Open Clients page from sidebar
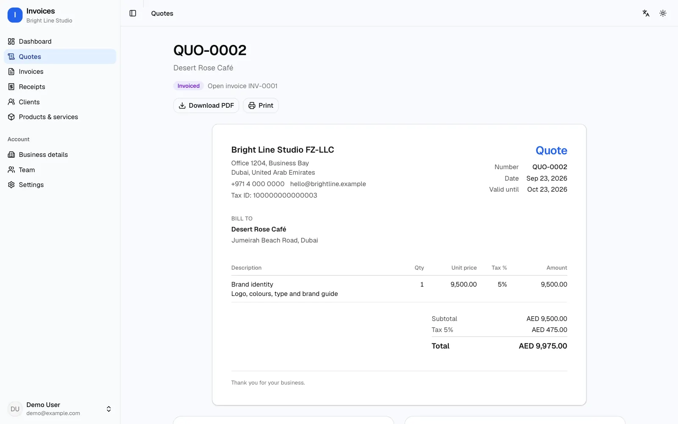The height and width of the screenshot is (424, 678). pyautogui.click(x=60, y=102)
